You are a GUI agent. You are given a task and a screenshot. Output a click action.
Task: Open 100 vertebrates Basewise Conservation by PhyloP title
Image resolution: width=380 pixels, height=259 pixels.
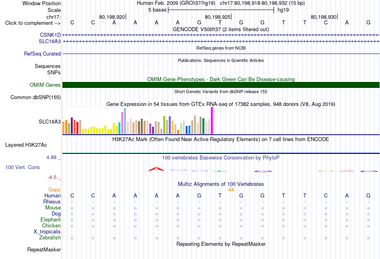pyautogui.click(x=221, y=157)
